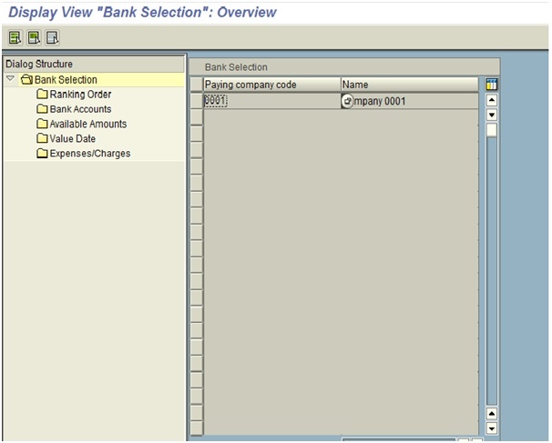The width and height of the screenshot is (552, 443).
Task: Open the table settings icon beside Name column
Action: pyautogui.click(x=492, y=85)
